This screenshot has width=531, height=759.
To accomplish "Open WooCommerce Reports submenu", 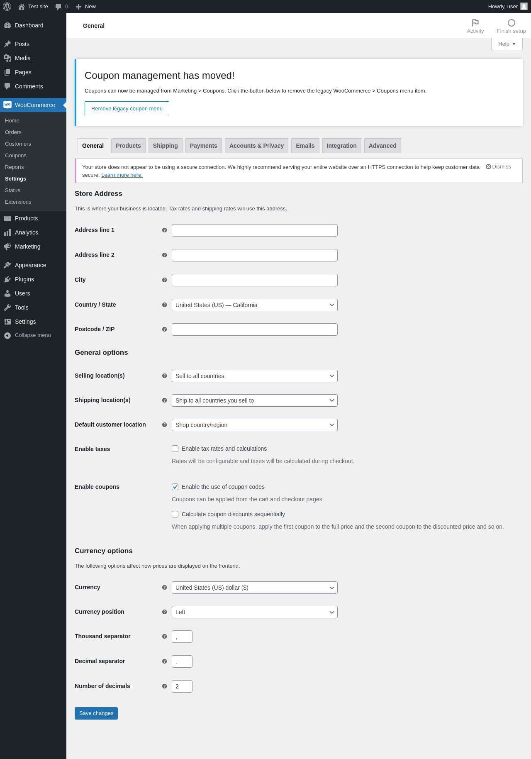I will 33,167.
